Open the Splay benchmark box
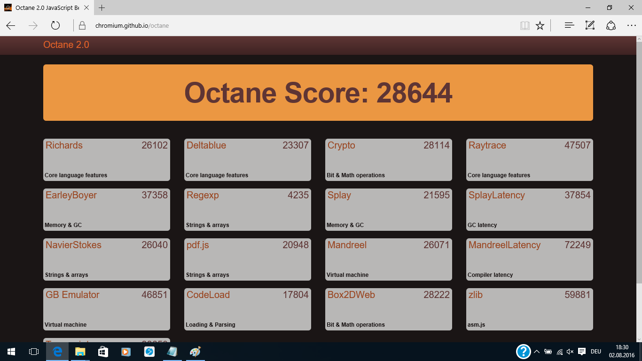The width and height of the screenshot is (642, 361). click(389, 210)
